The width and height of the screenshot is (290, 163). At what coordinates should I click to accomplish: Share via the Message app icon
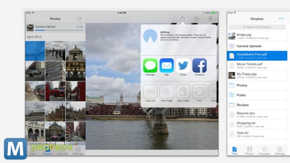click(150, 65)
